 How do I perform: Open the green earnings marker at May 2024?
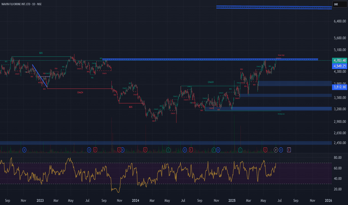click(168, 150)
